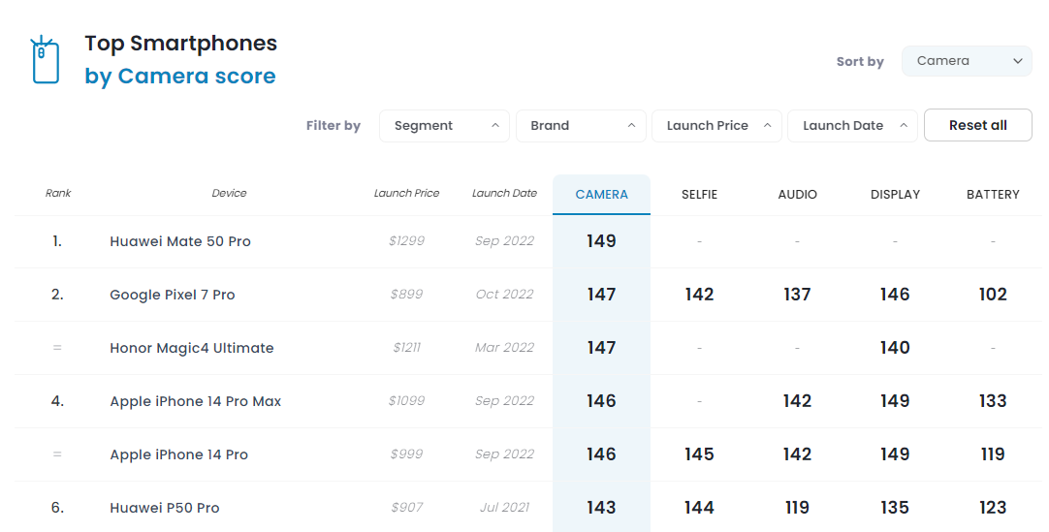Click Huawei P50 Pro audio score 119
This screenshot has width=1049, height=532.
click(x=798, y=508)
